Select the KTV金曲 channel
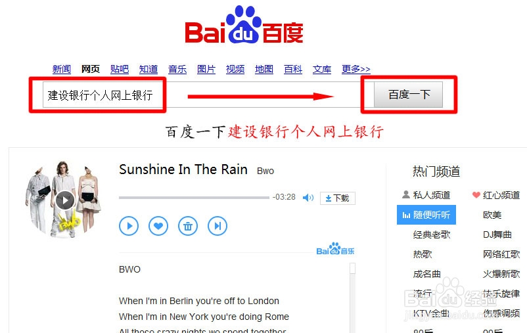The width and height of the screenshot is (527, 333). point(431,313)
